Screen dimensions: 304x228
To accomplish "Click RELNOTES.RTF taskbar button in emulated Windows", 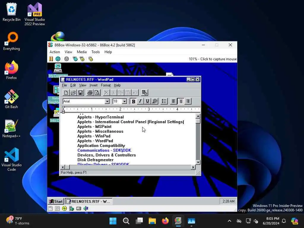I will click(88, 202).
